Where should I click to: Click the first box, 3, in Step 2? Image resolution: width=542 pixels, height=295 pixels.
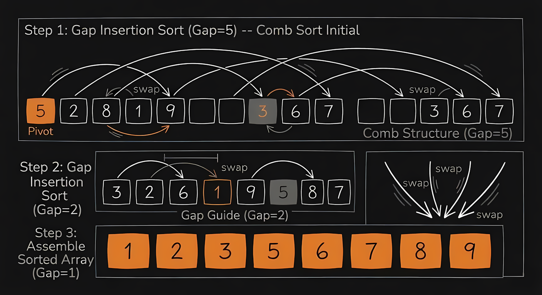tap(116, 192)
